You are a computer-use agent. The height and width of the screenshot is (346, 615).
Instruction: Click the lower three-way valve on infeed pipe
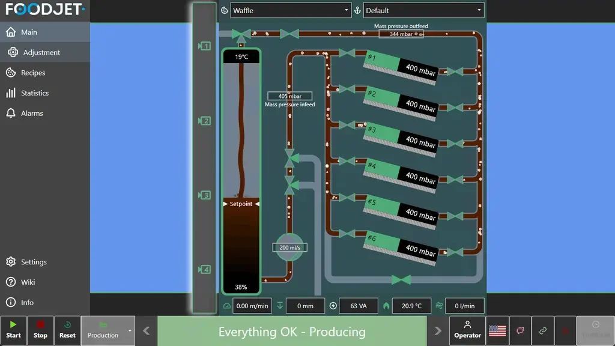point(291,185)
